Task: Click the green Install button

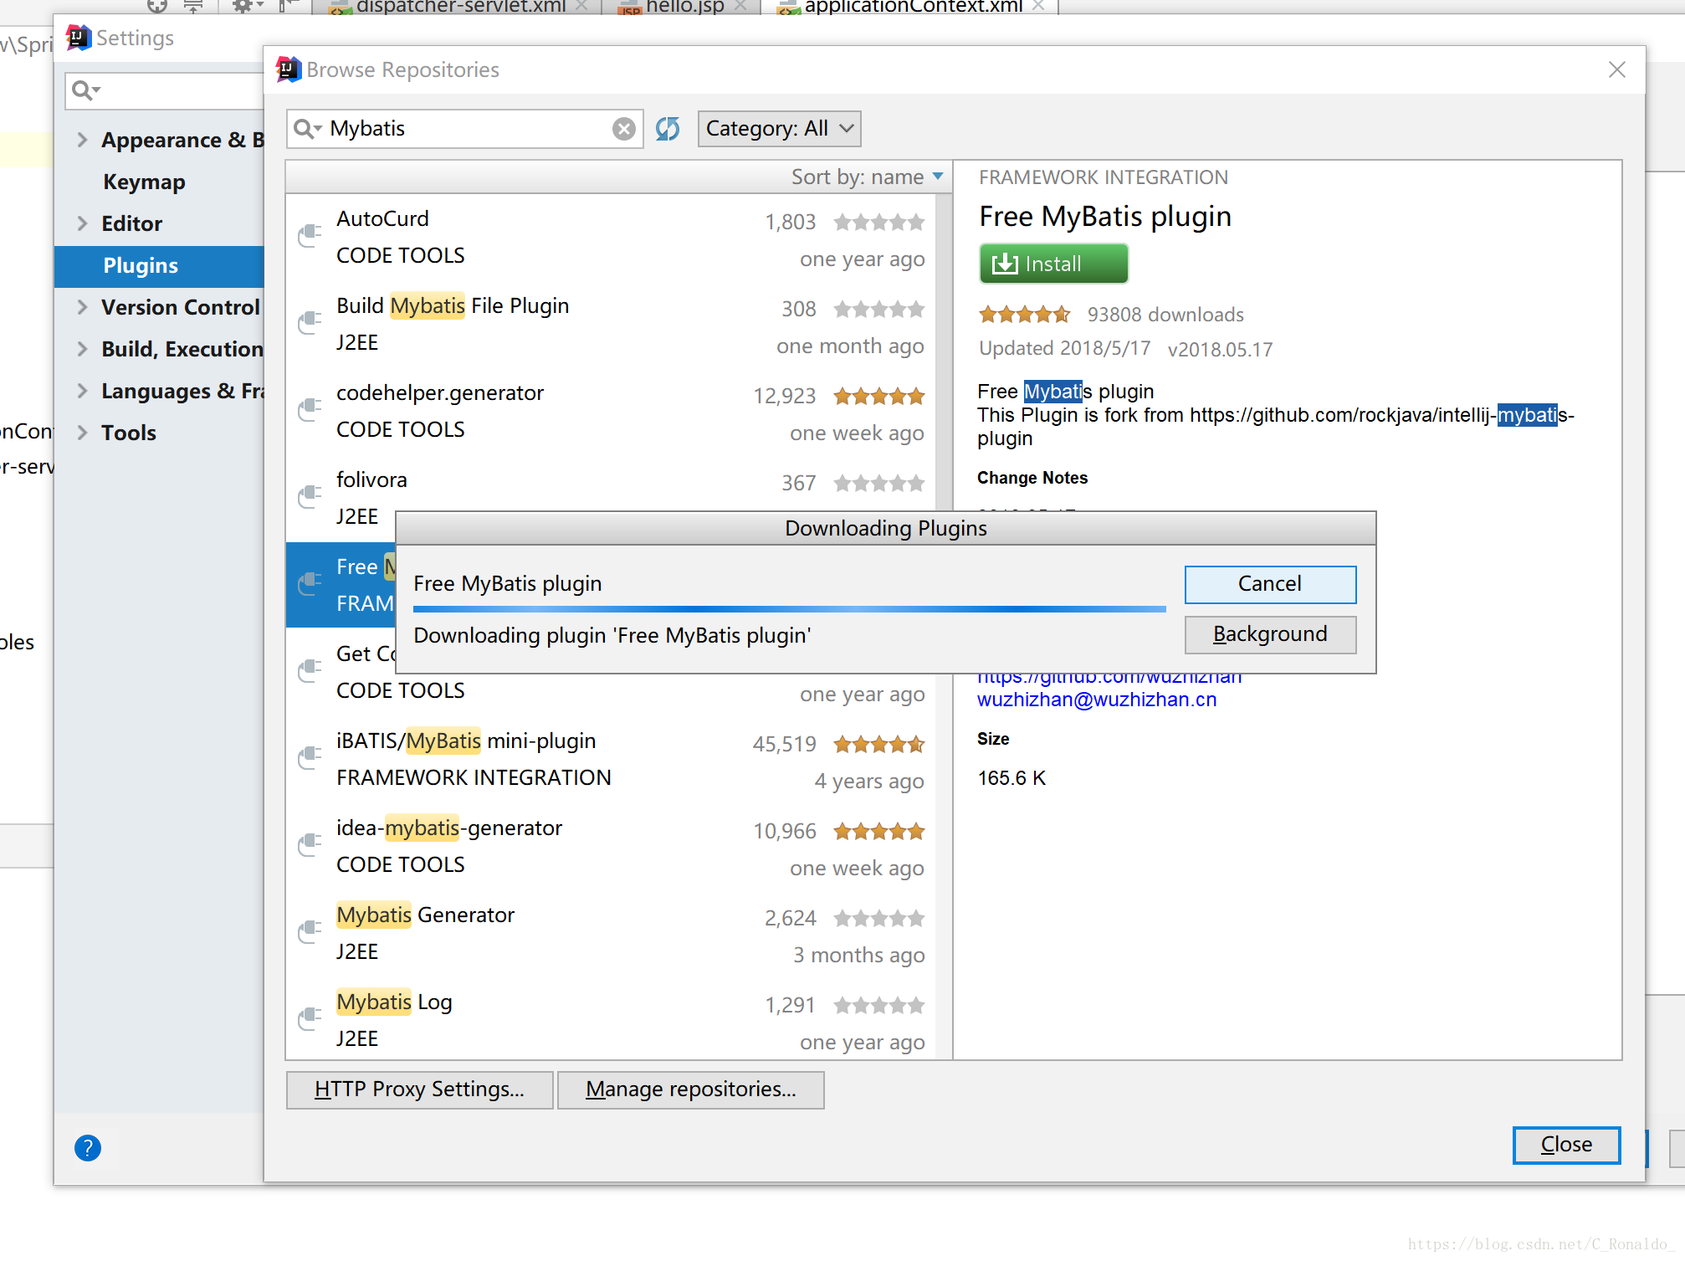Action: click(x=1053, y=264)
